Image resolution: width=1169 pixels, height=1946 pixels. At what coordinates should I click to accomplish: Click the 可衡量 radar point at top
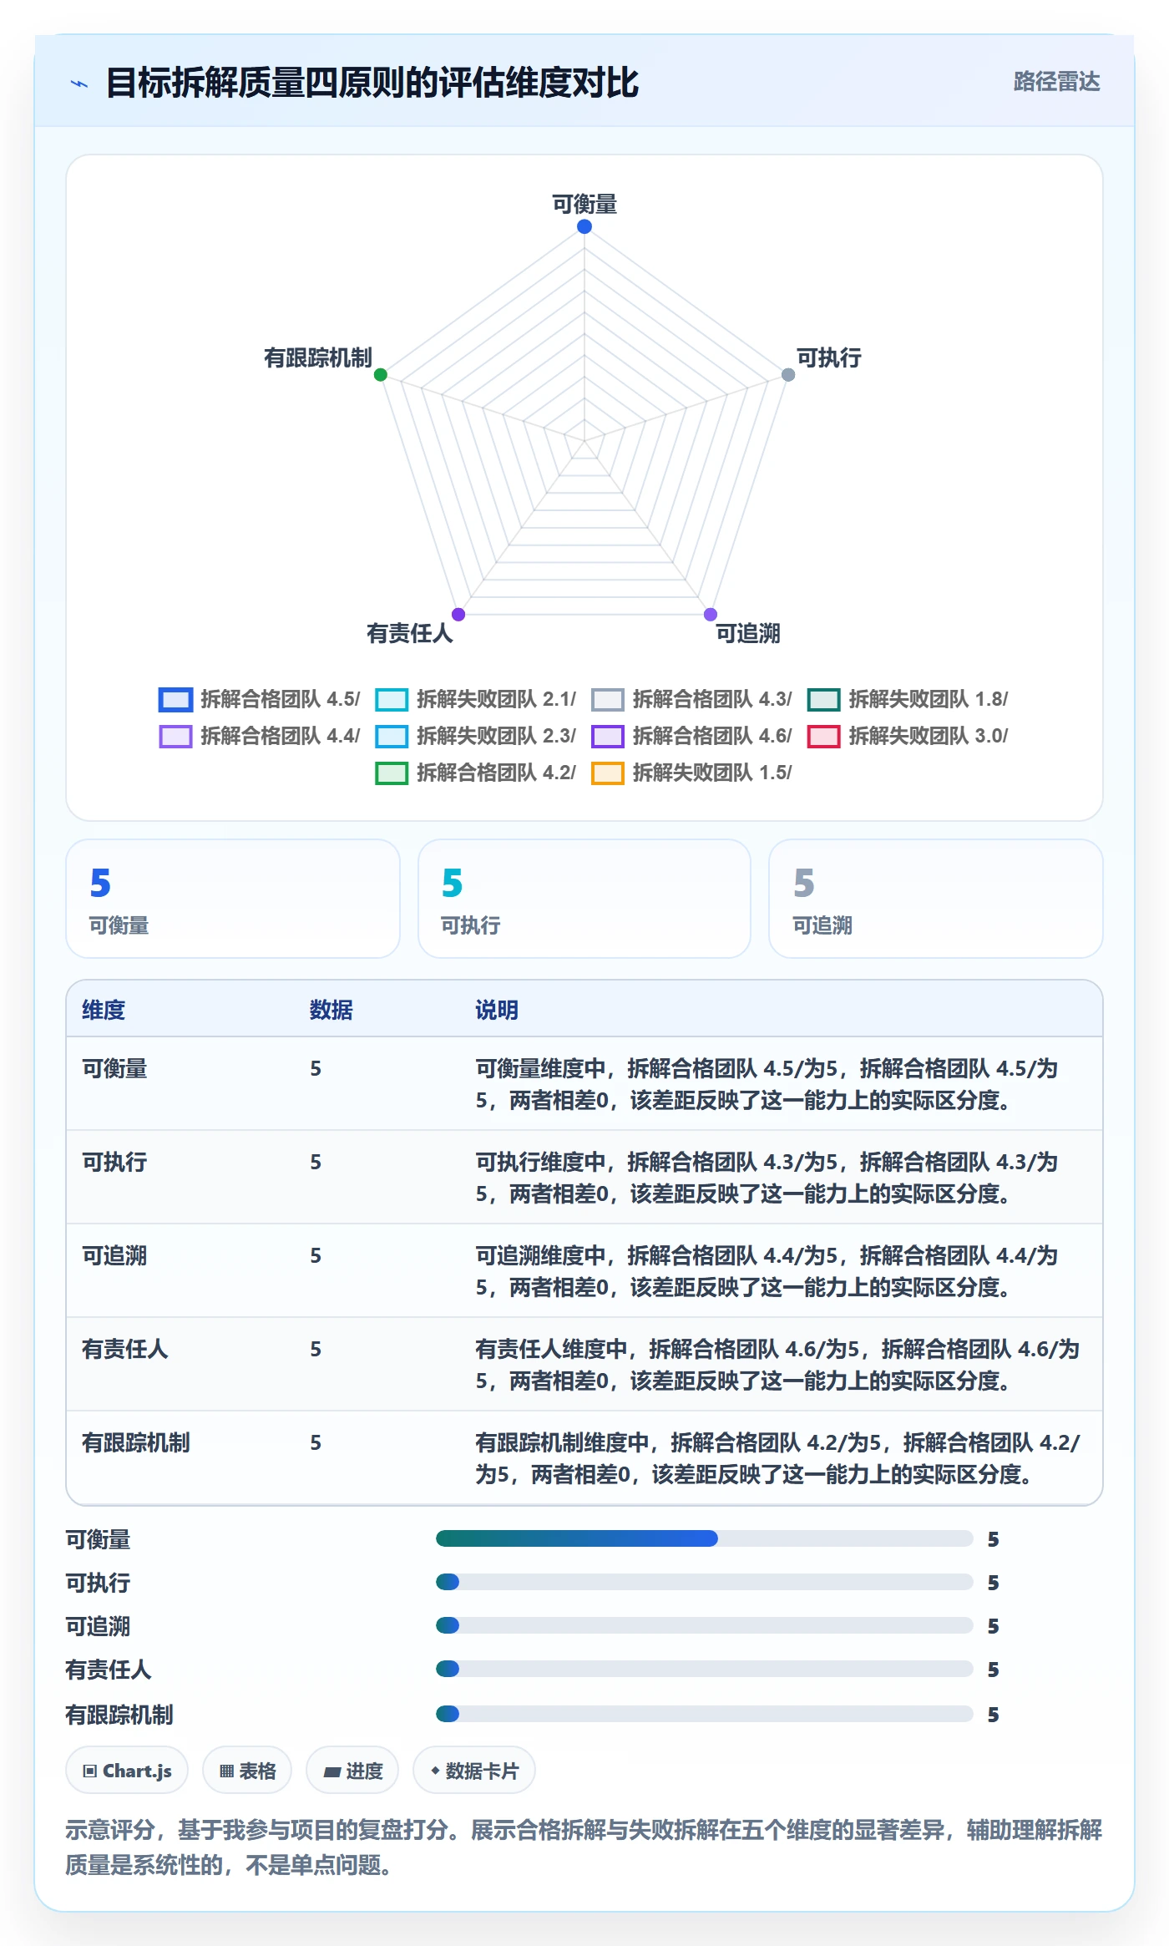[584, 226]
